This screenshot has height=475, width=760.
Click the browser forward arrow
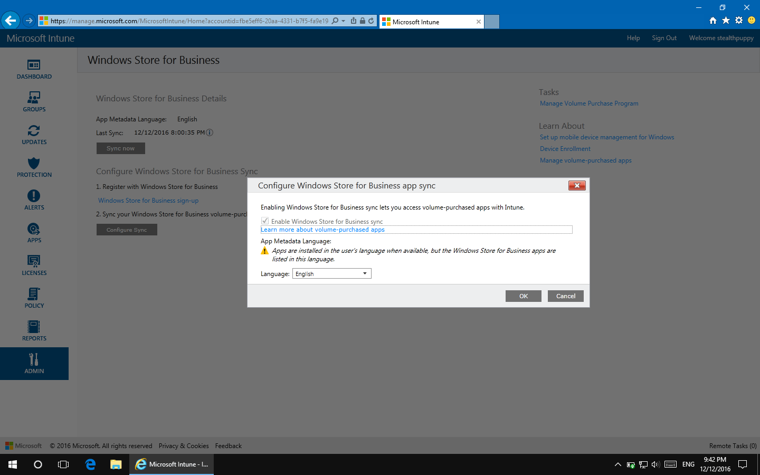point(29,21)
